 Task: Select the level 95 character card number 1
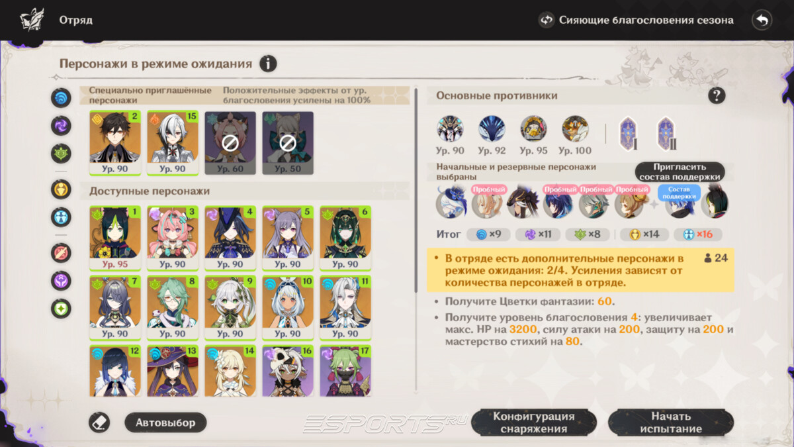pos(115,238)
